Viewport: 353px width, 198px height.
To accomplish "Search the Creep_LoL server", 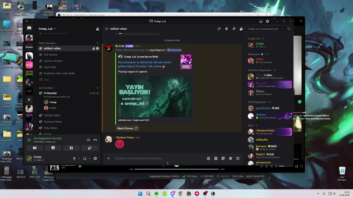I will pos(269,29).
